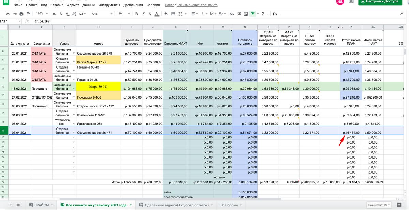Open the Данные menu

click(x=89, y=5)
